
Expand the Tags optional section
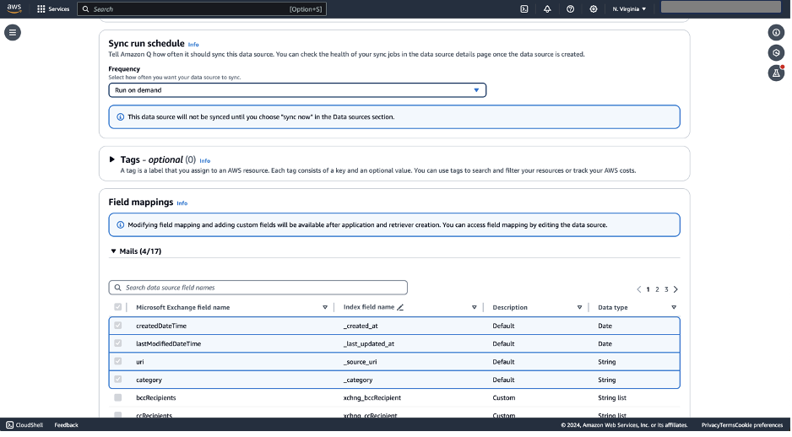112,160
